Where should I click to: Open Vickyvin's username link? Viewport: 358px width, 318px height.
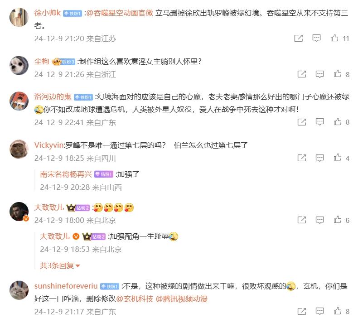[x=48, y=145]
